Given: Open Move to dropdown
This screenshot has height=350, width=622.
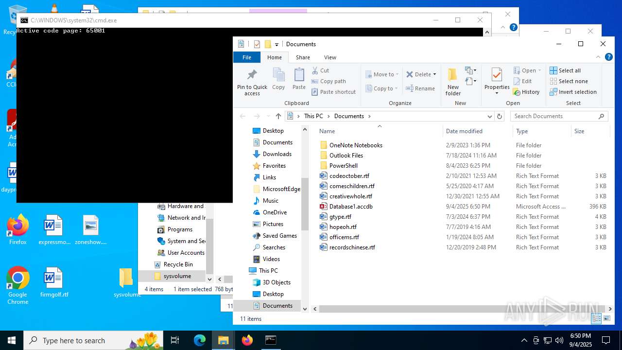Looking at the screenshot, I should [382, 74].
